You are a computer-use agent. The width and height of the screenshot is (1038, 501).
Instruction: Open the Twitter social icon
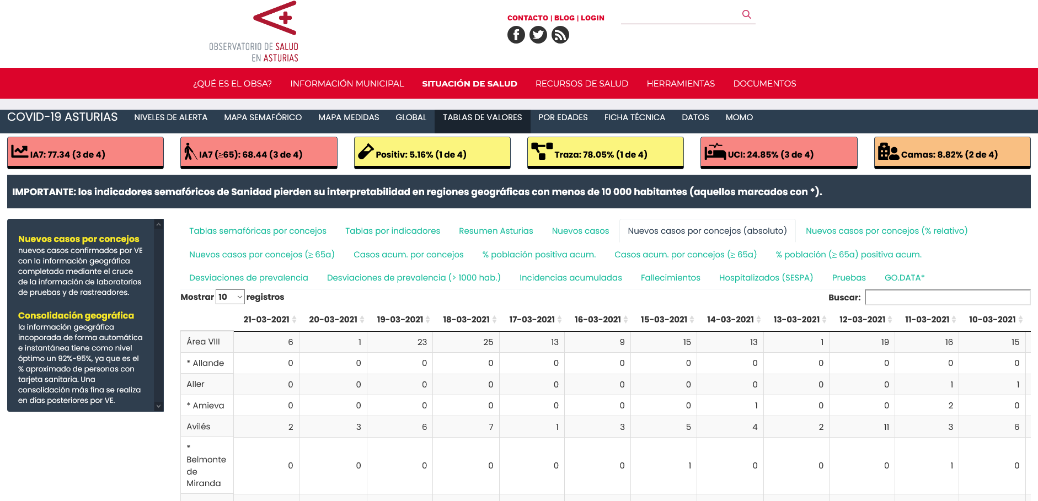(x=538, y=35)
